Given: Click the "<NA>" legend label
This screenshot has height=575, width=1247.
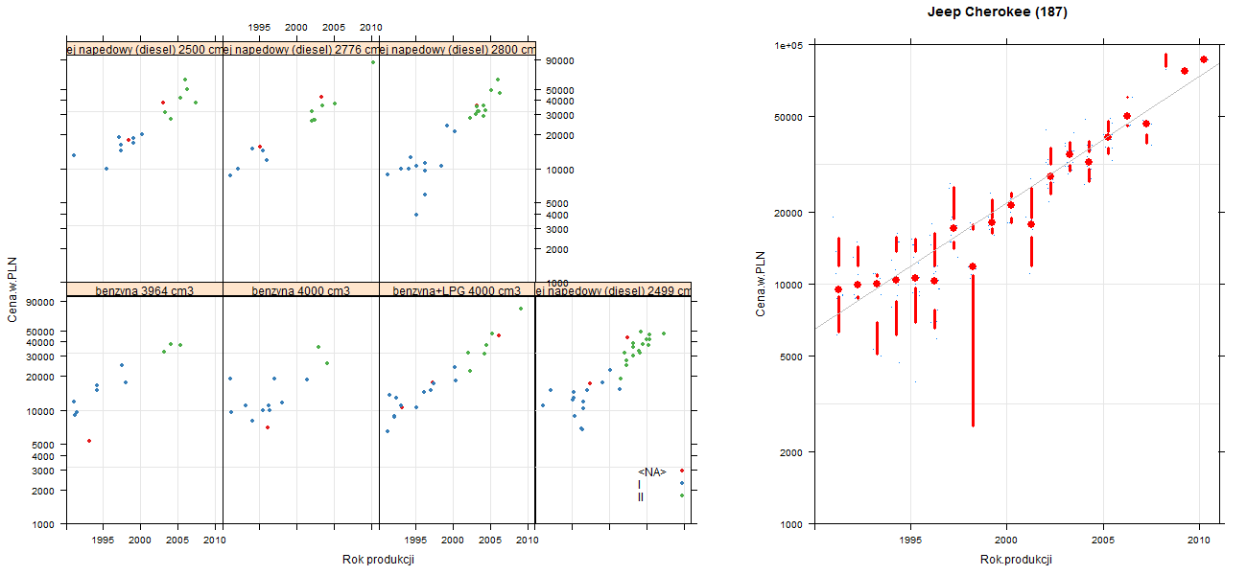Looking at the screenshot, I should pos(651,471).
